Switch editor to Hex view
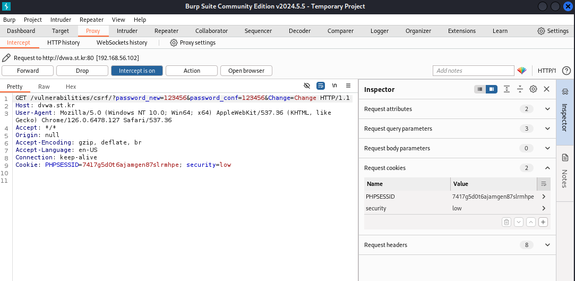 click(71, 87)
